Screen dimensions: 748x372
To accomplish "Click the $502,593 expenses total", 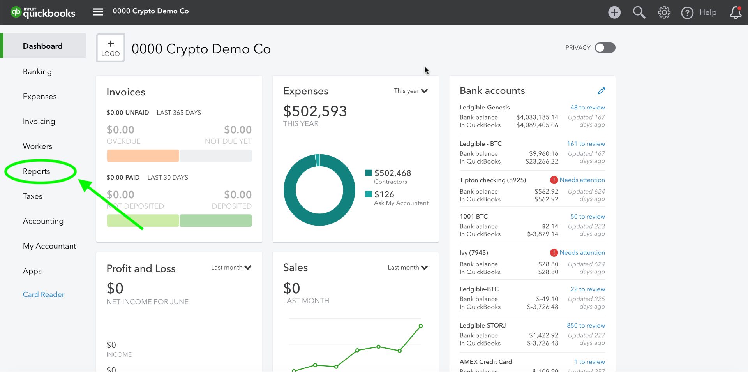I will tap(315, 111).
